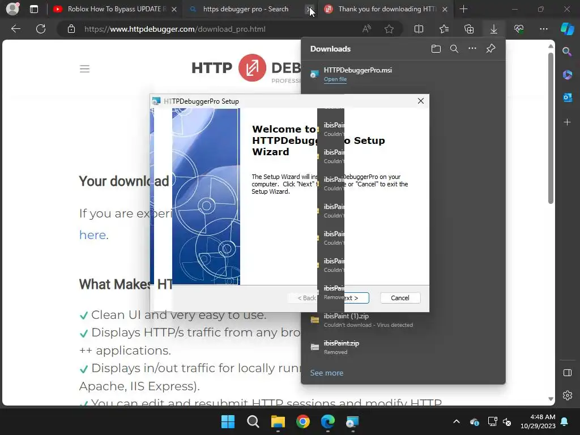Show hidden system tray icons
The image size is (580, 435).
(457, 421)
